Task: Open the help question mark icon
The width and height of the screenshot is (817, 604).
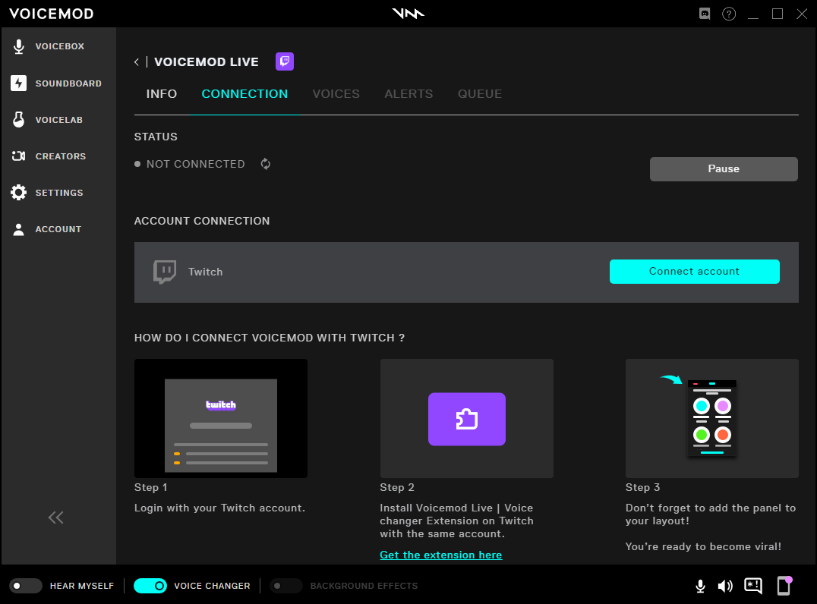Action: click(x=729, y=14)
